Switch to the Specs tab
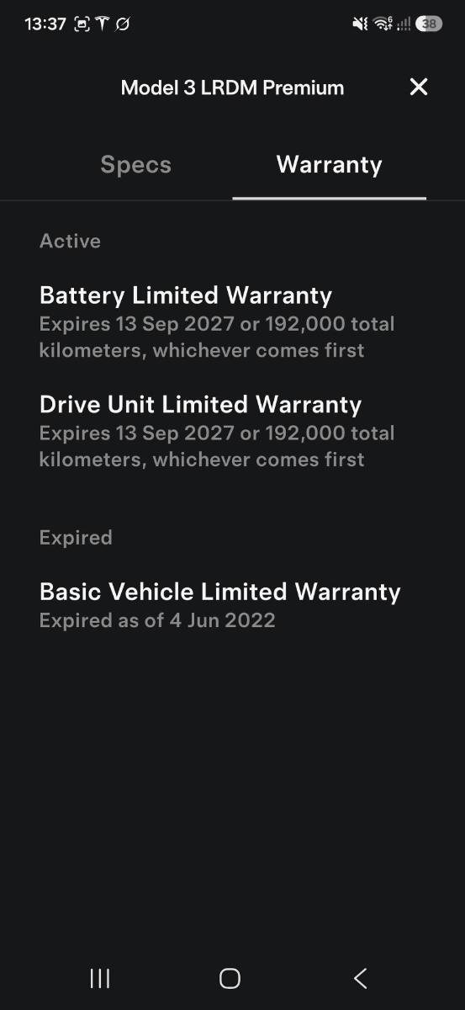The height and width of the screenshot is (1010, 465). 135,164
